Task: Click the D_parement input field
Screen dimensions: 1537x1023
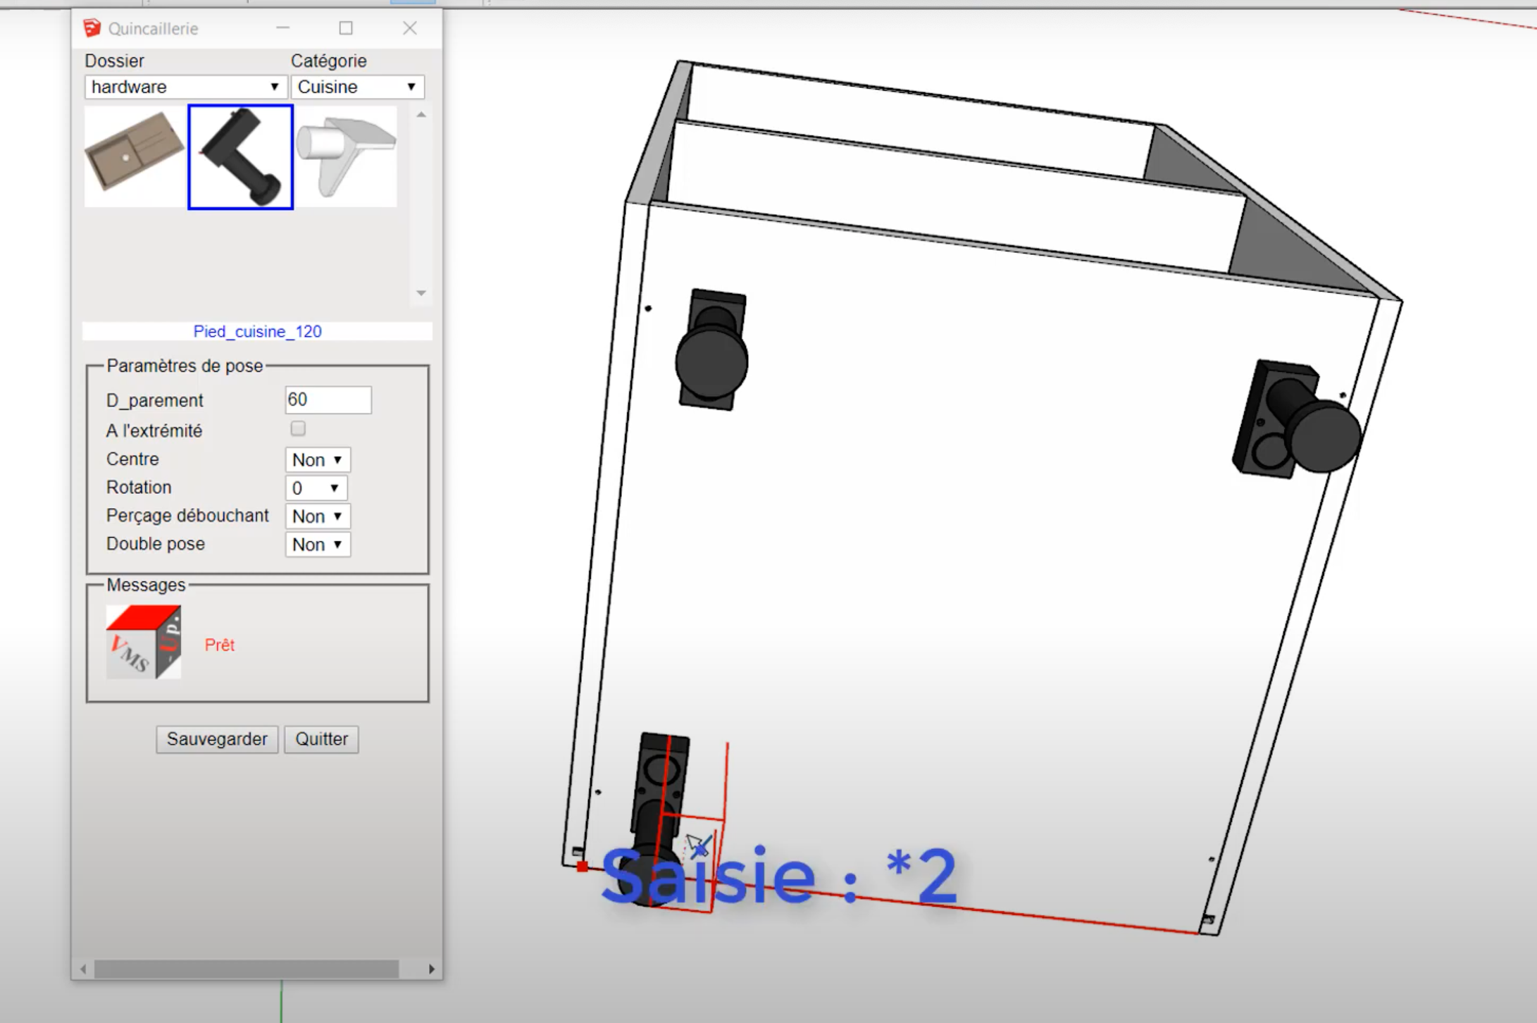Action: [x=328, y=399]
